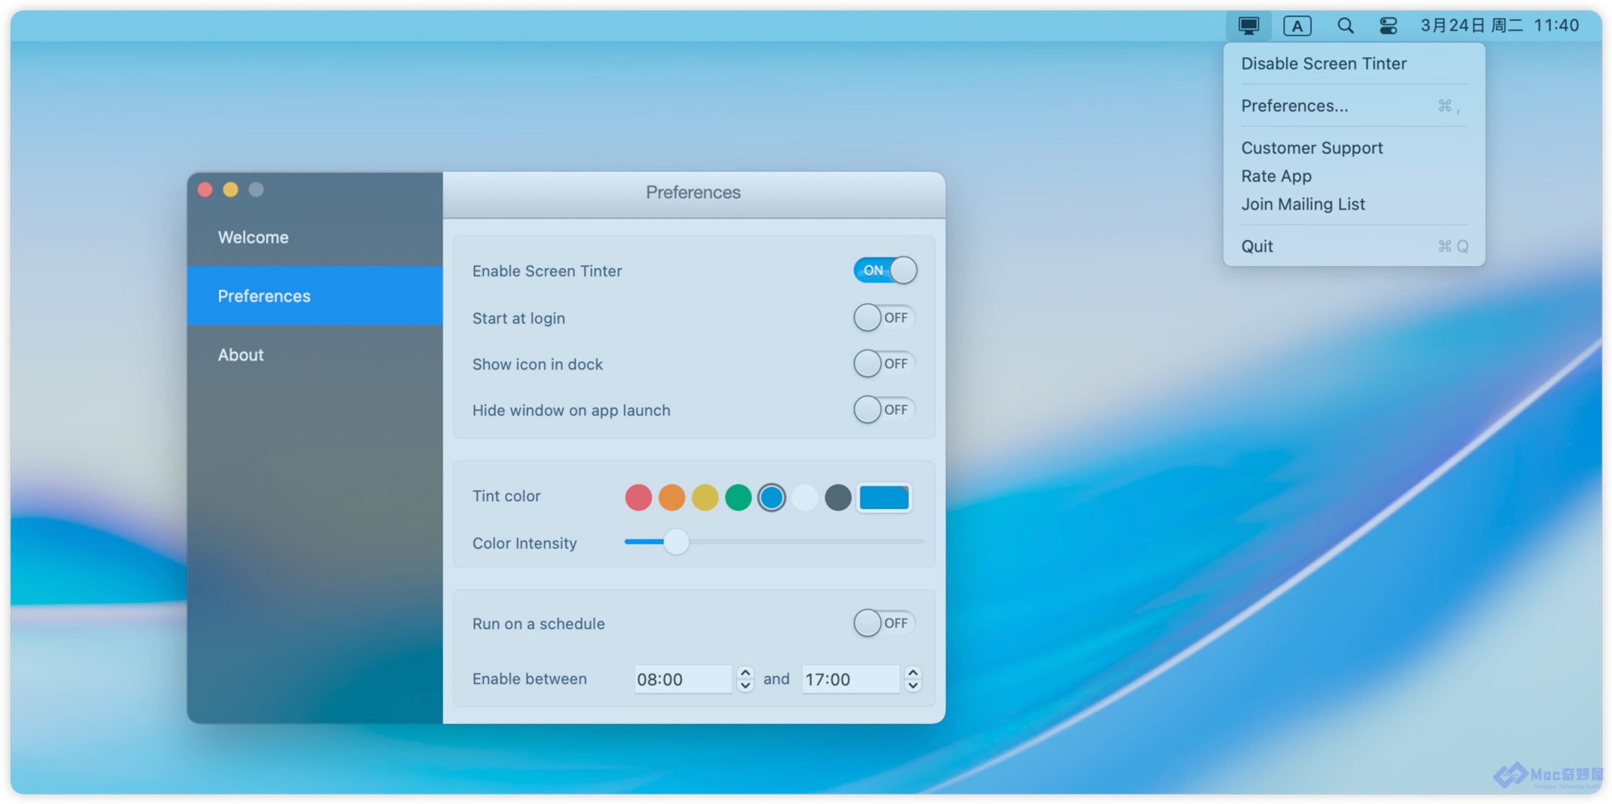1612x804 pixels.
Task: Click Quit in the dropdown menu
Action: point(1257,246)
